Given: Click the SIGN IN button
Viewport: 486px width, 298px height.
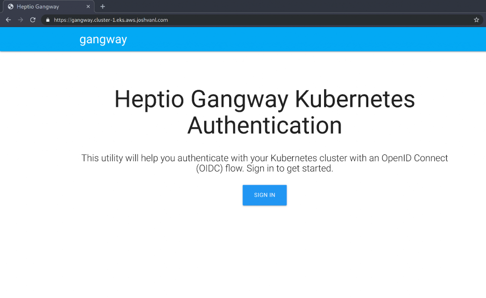Looking at the screenshot, I should click(x=264, y=195).
